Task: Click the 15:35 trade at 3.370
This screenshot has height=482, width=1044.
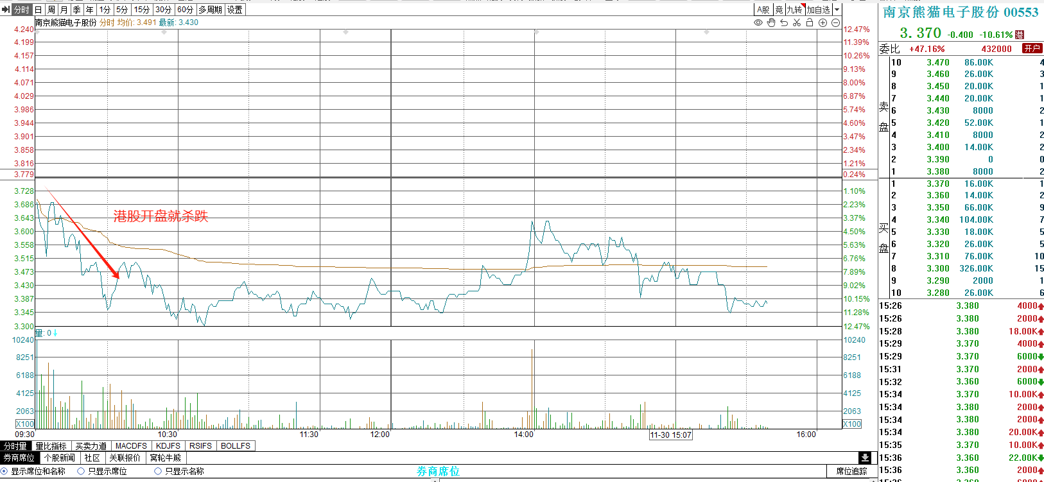Action: tap(961, 445)
